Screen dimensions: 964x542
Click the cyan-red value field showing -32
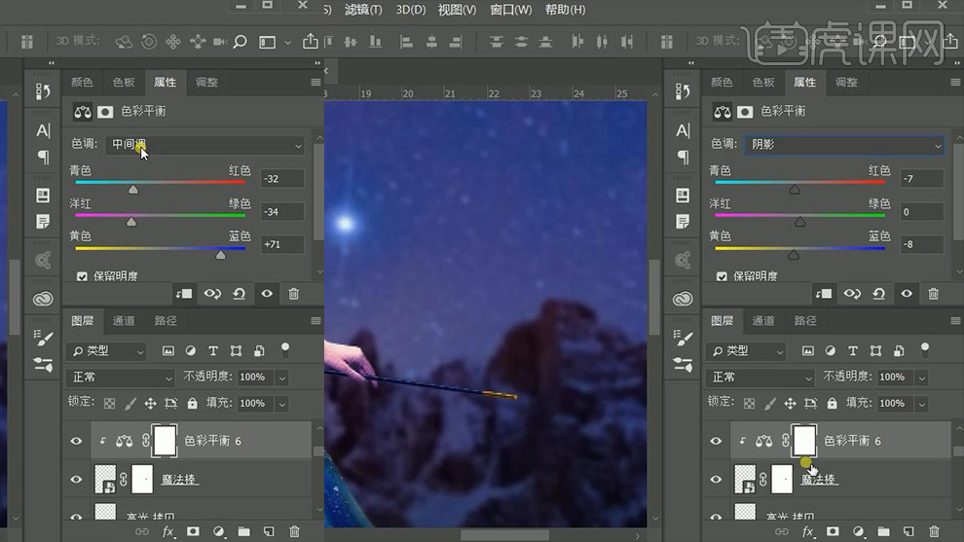[281, 179]
